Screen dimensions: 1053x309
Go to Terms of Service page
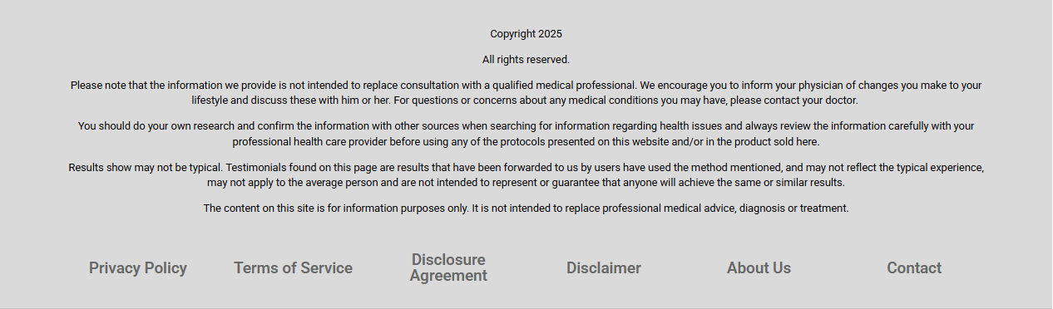293,267
